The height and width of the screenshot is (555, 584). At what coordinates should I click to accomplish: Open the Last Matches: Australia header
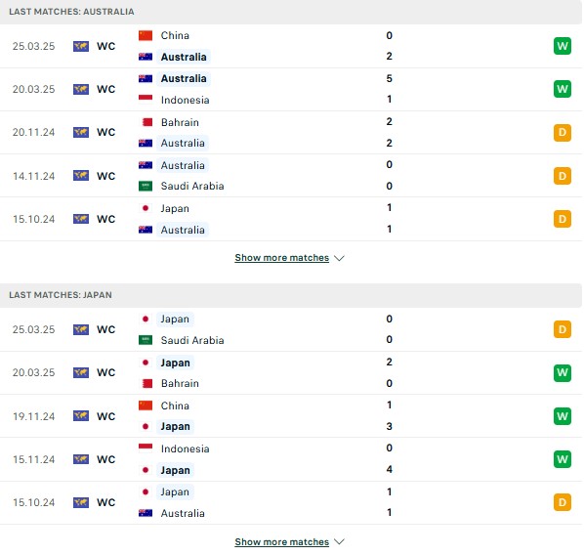point(71,12)
